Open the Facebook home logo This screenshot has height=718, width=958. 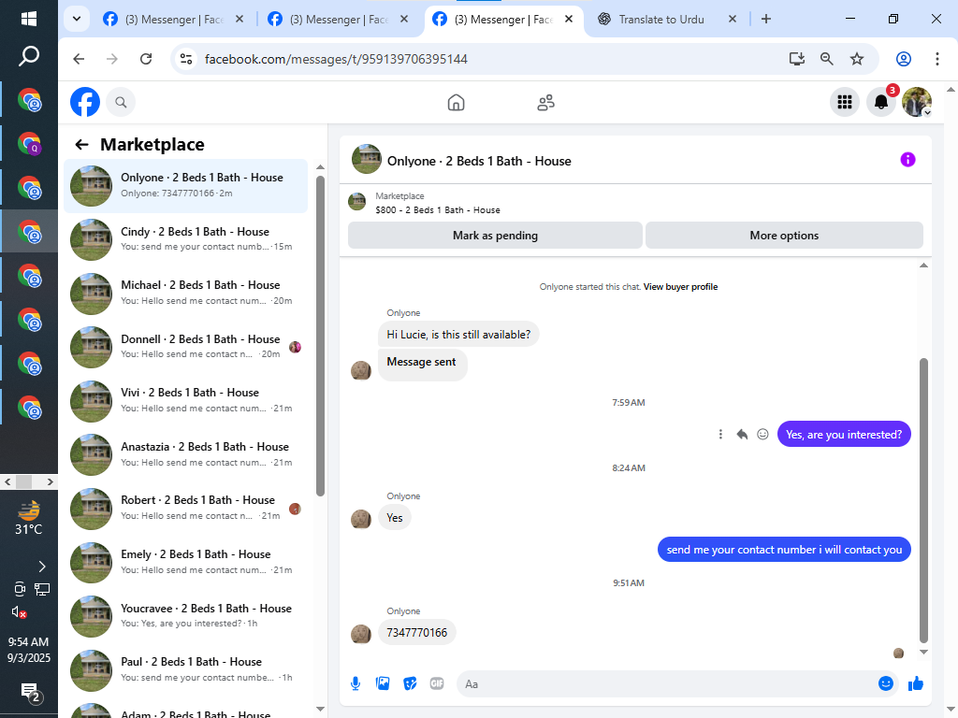[85, 102]
